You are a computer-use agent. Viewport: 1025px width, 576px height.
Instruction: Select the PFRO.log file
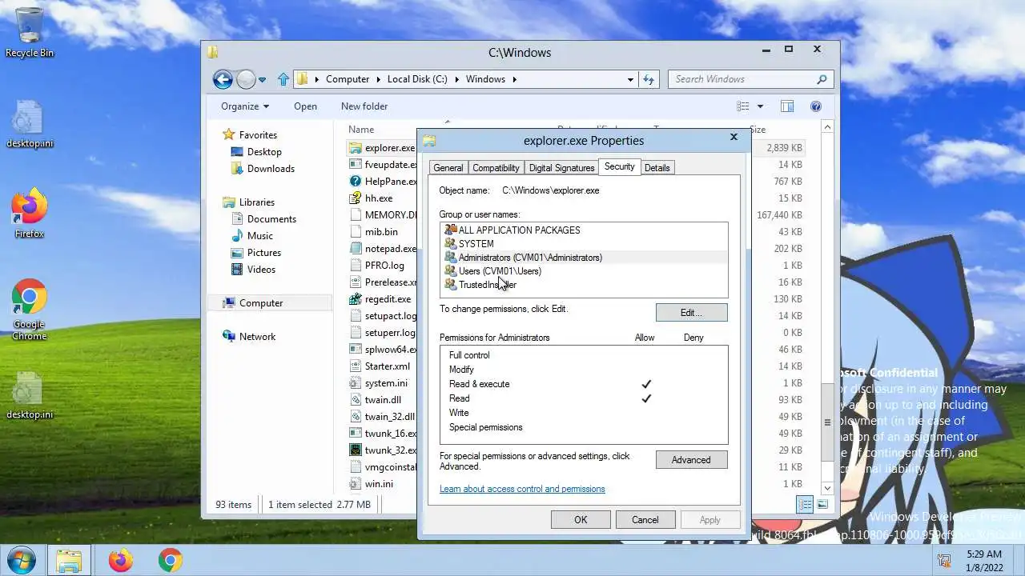tap(384, 266)
